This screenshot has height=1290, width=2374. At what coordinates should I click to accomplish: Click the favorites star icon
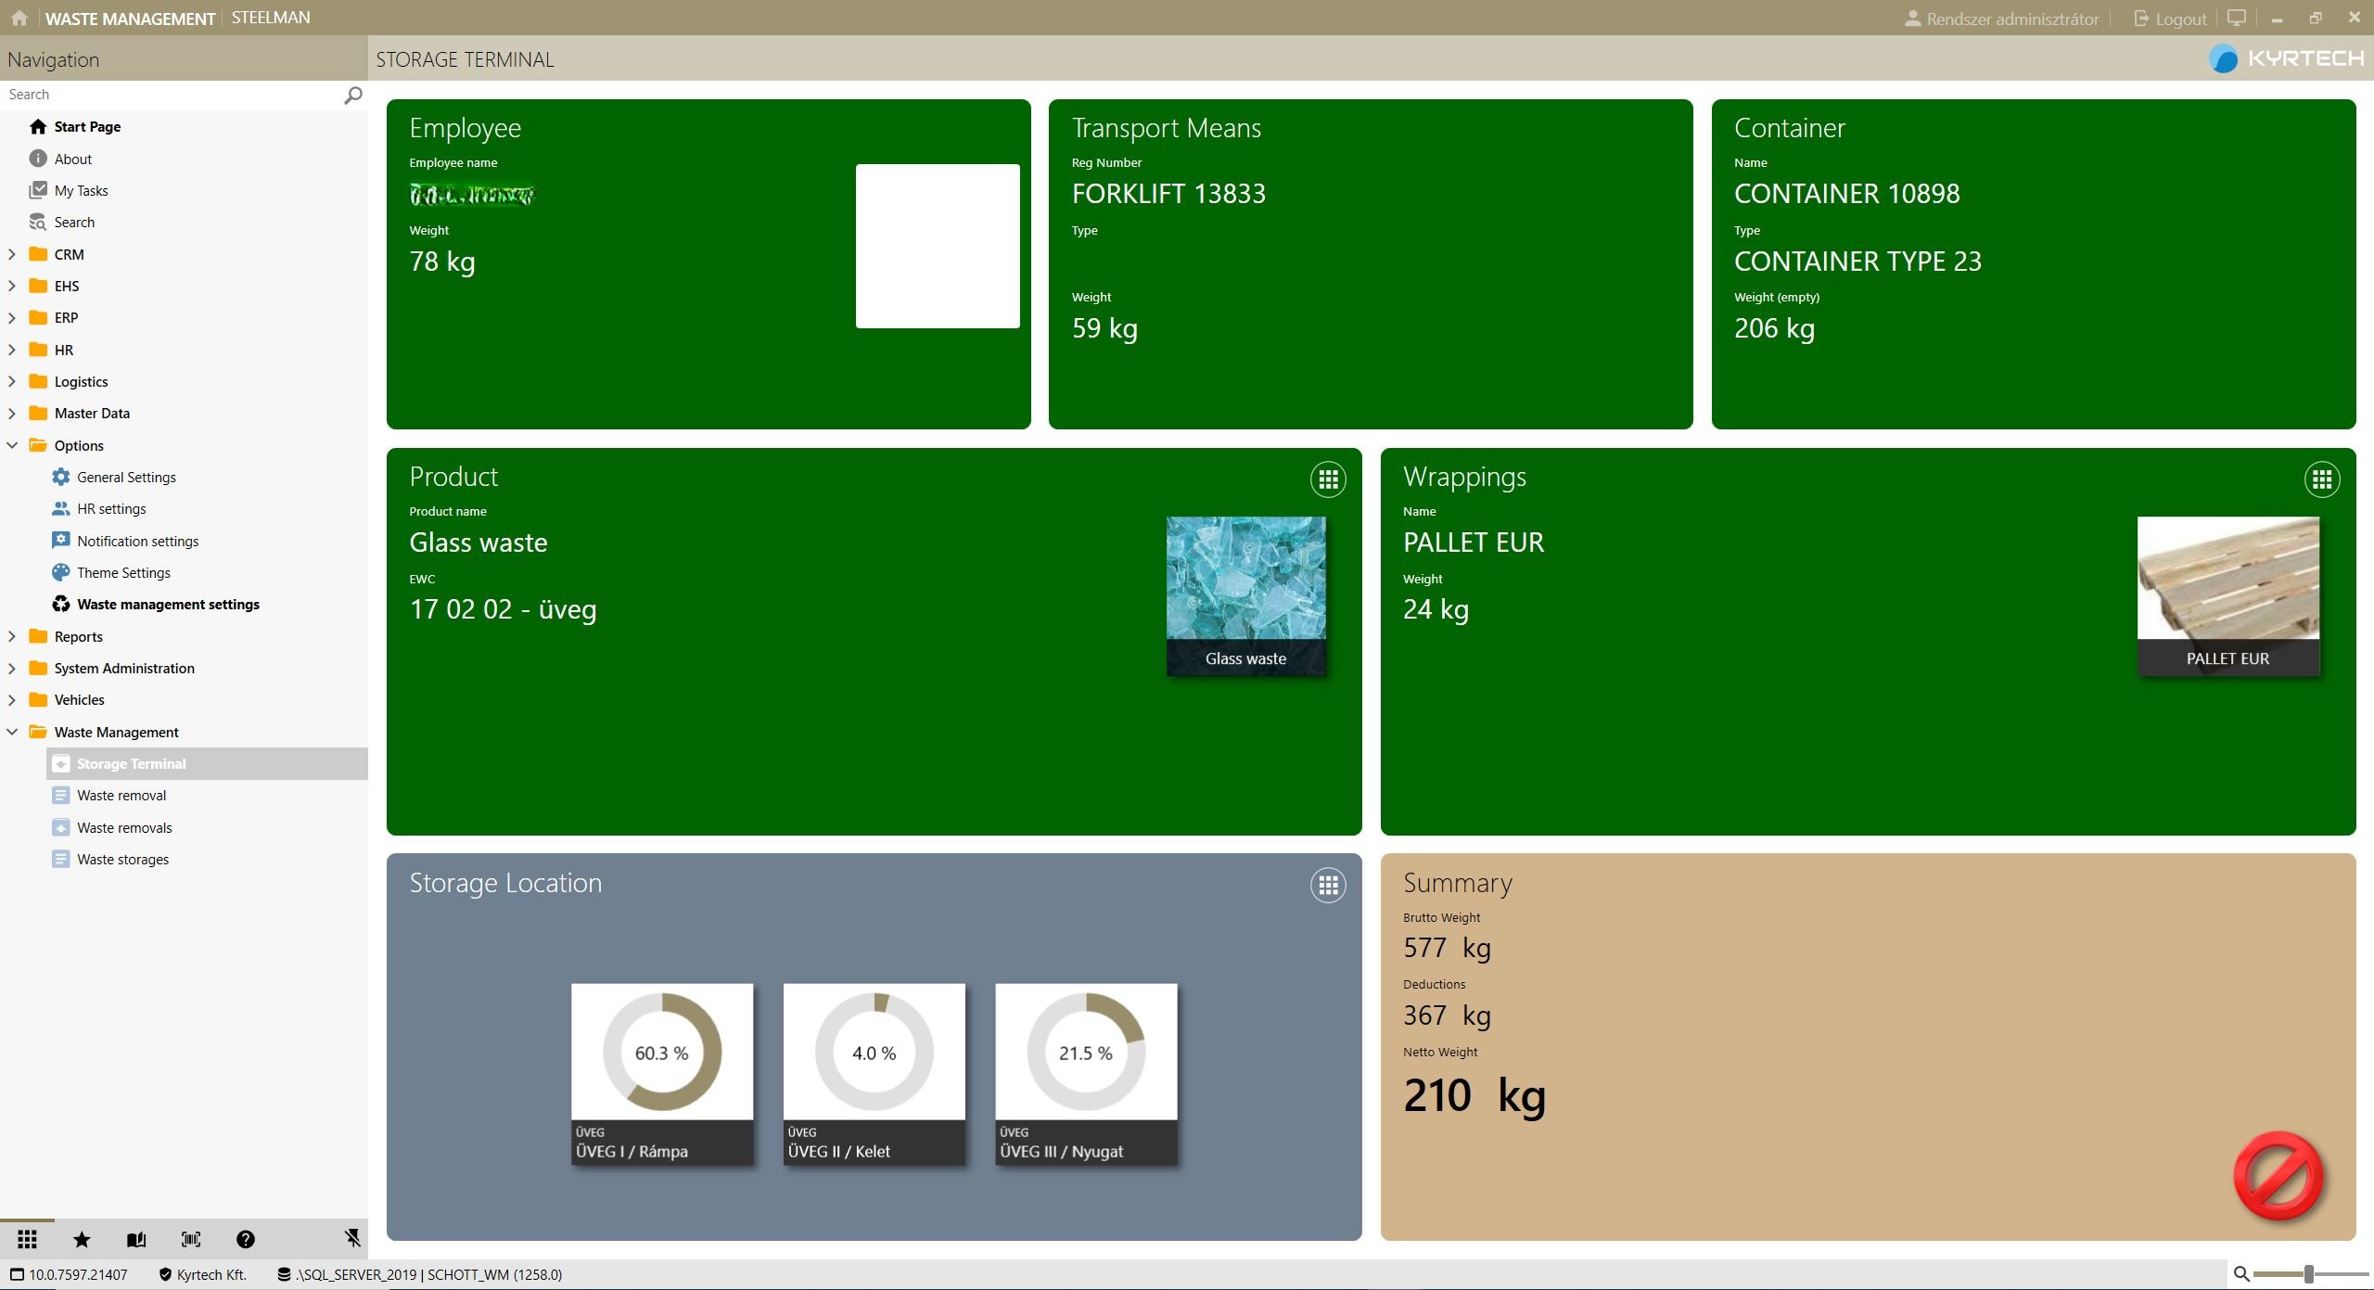click(82, 1239)
